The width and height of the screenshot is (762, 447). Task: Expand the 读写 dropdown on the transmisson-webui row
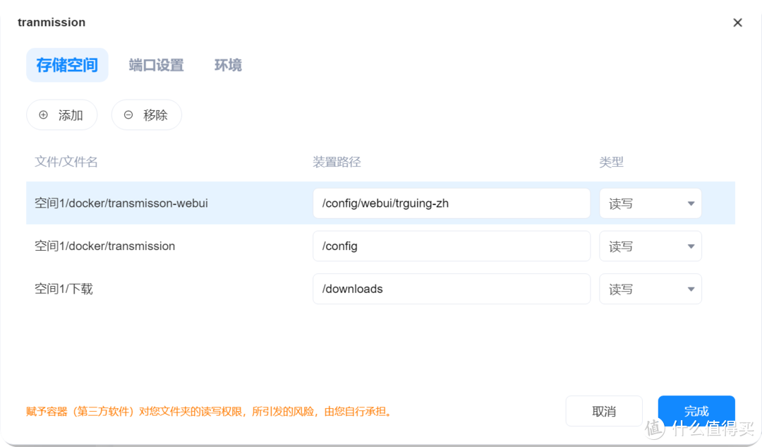point(649,203)
